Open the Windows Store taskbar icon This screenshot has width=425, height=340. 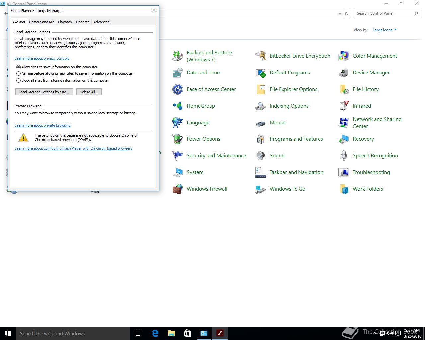click(x=187, y=333)
